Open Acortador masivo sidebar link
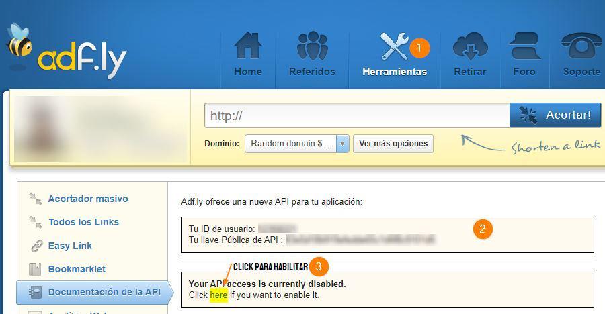Image resolution: width=605 pixels, height=314 pixels. point(88,199)
